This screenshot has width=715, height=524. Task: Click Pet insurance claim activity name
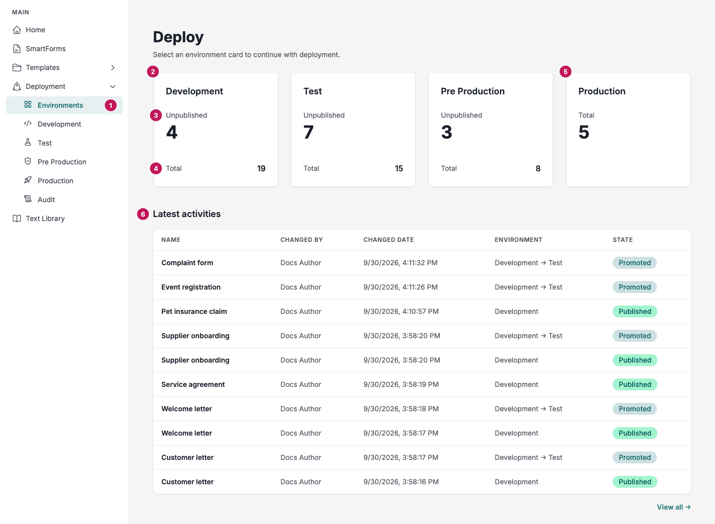tap(194, 311)
